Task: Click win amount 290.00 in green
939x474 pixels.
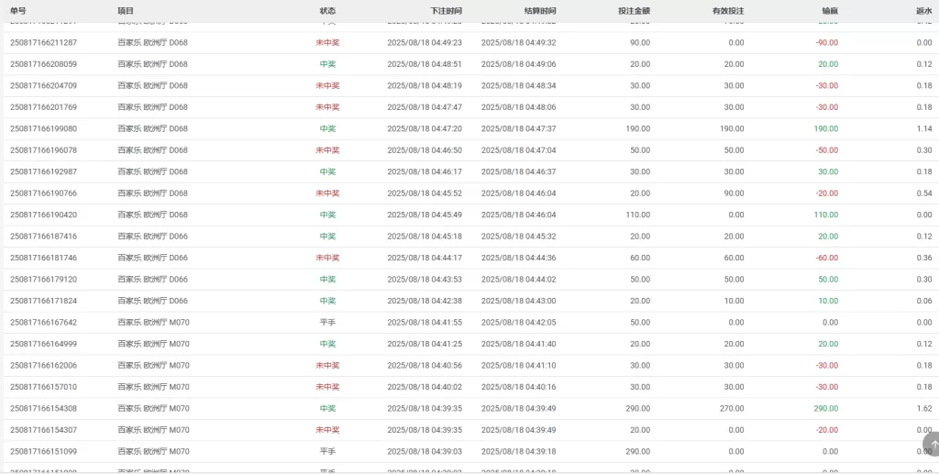Action: [826, 409]
